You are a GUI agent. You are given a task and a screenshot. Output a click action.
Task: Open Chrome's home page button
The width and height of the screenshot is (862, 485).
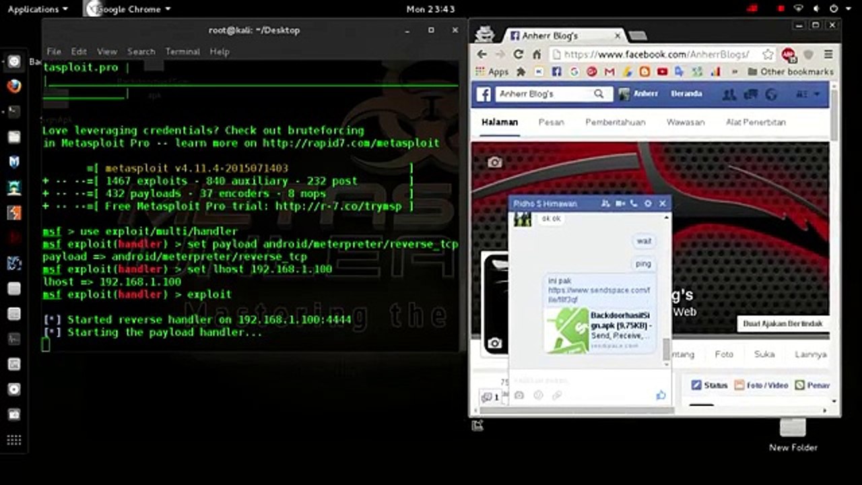coord(537,55)
